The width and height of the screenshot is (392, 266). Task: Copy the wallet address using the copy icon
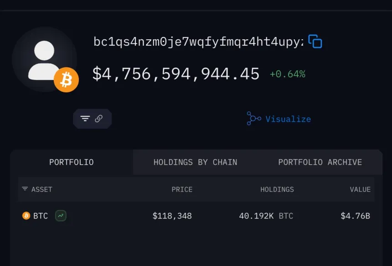coord(315,41)
